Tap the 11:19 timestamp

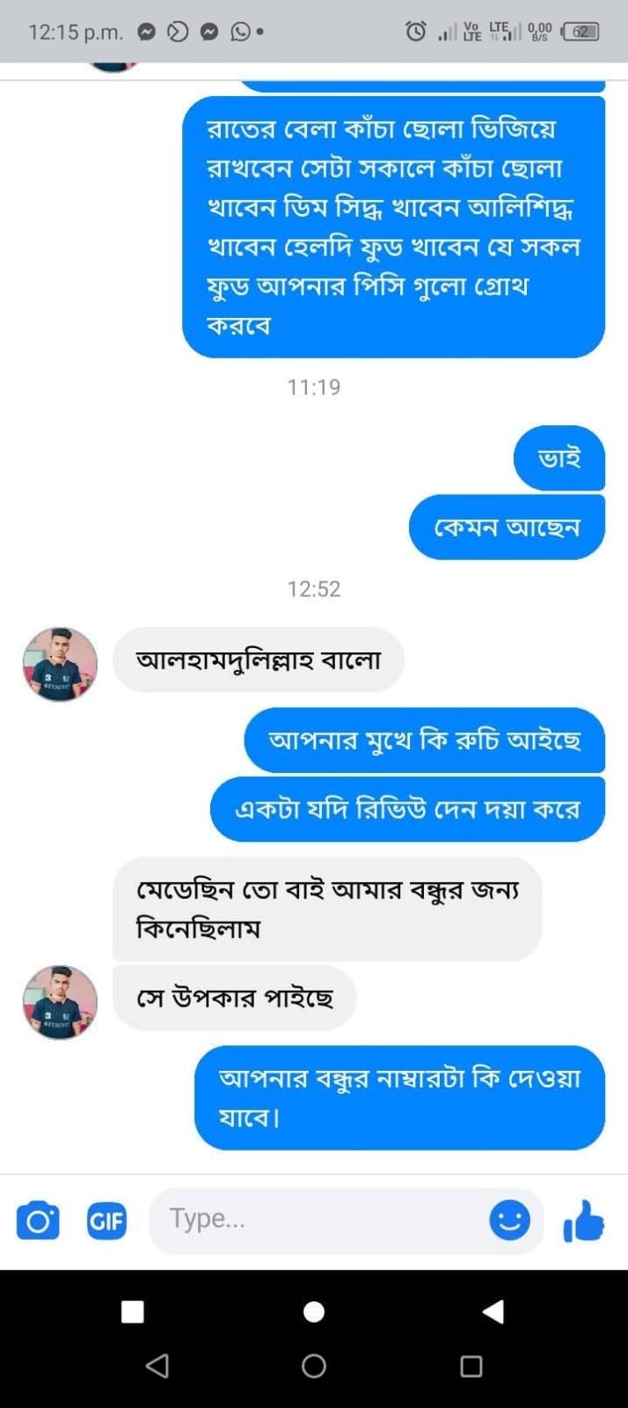314,387
